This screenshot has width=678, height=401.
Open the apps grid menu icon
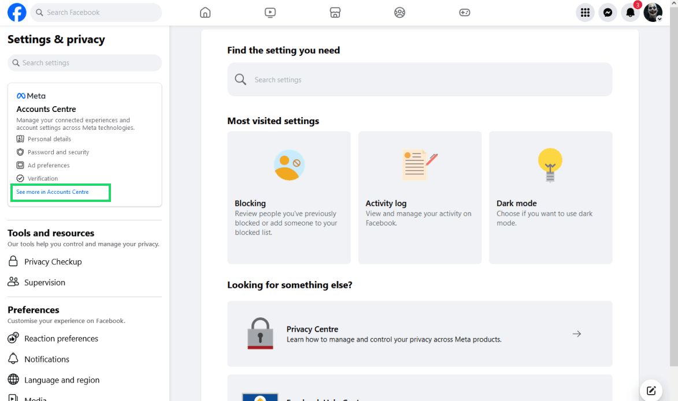(585, 12)
